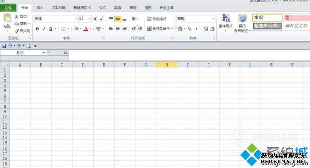The image size is (310, 168).
Task: Undo with the quick access arrow
Action: (x=10, y=46)
